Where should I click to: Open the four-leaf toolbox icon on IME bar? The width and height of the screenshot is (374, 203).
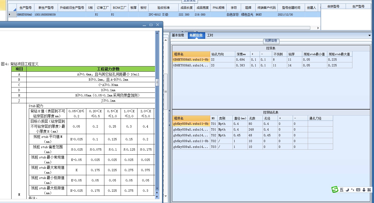pyautogui.click(x=369, y=190)
